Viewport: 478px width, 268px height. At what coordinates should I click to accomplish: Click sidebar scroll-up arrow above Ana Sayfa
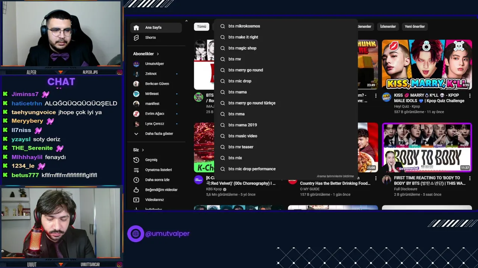(x=186, y=21)
